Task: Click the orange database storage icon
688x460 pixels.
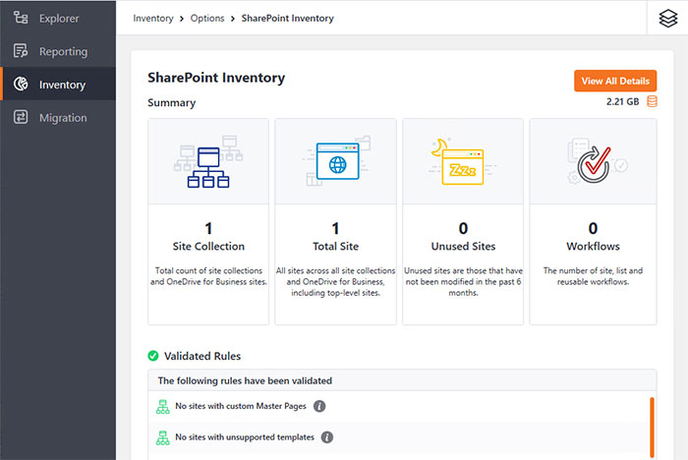Action: point(652,101)
